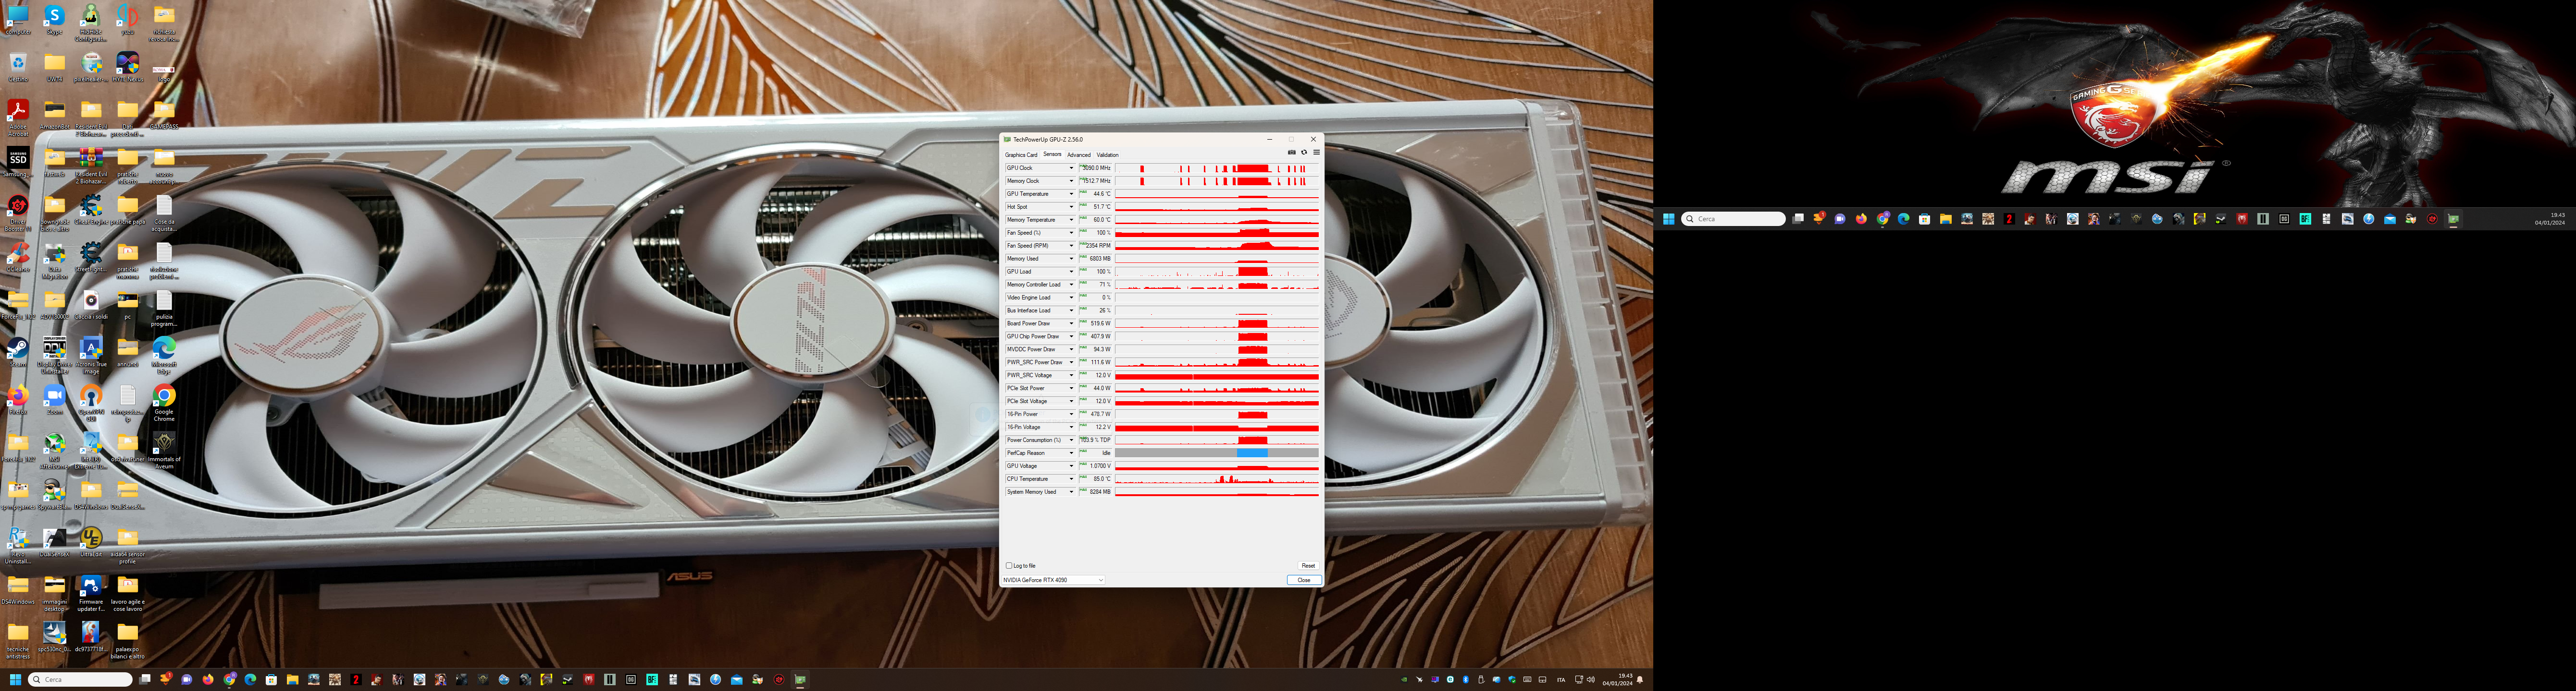Screen dimensions: 2576x691
Task: Open the GPU-Z hamburger menu icon
Action: (x=1316, y=153)
